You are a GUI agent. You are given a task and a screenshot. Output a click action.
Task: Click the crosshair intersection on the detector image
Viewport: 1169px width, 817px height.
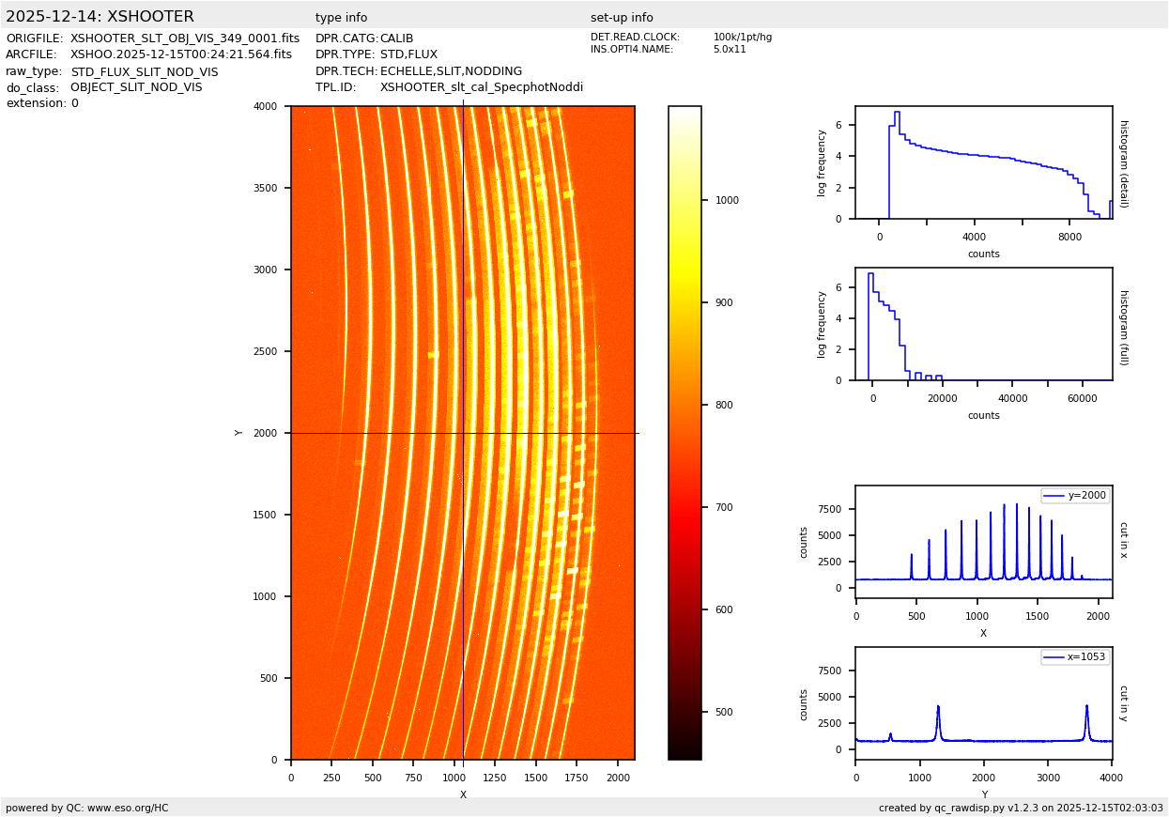point(463,433)
